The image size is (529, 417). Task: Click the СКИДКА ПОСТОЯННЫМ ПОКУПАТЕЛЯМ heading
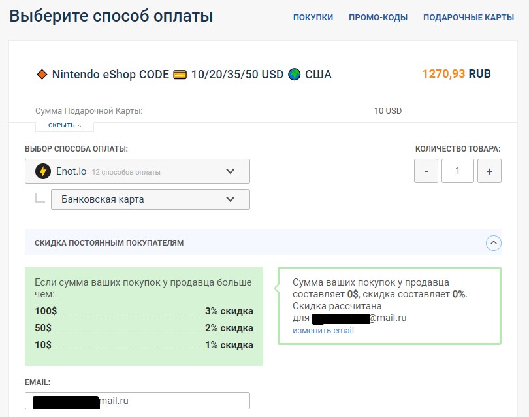(x=109, y=242)
